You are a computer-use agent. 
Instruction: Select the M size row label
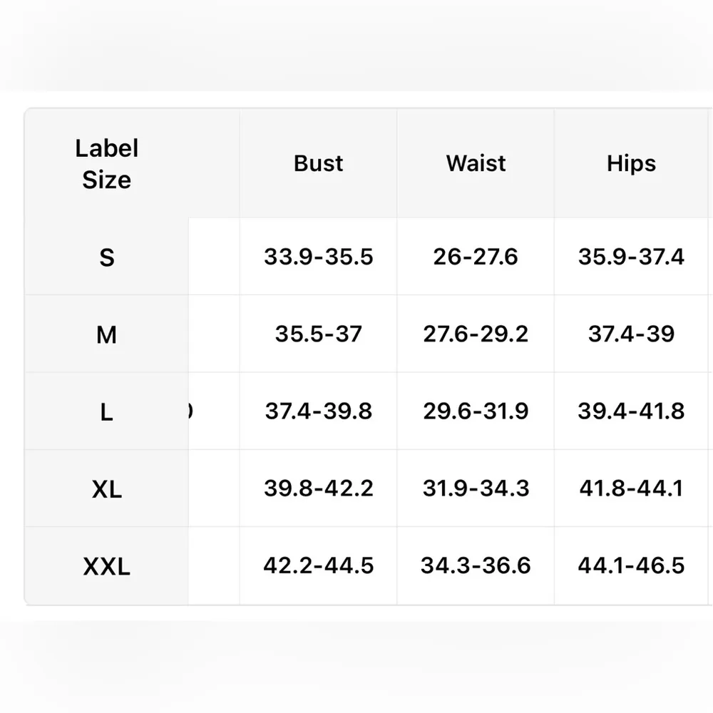coord(107,334)
